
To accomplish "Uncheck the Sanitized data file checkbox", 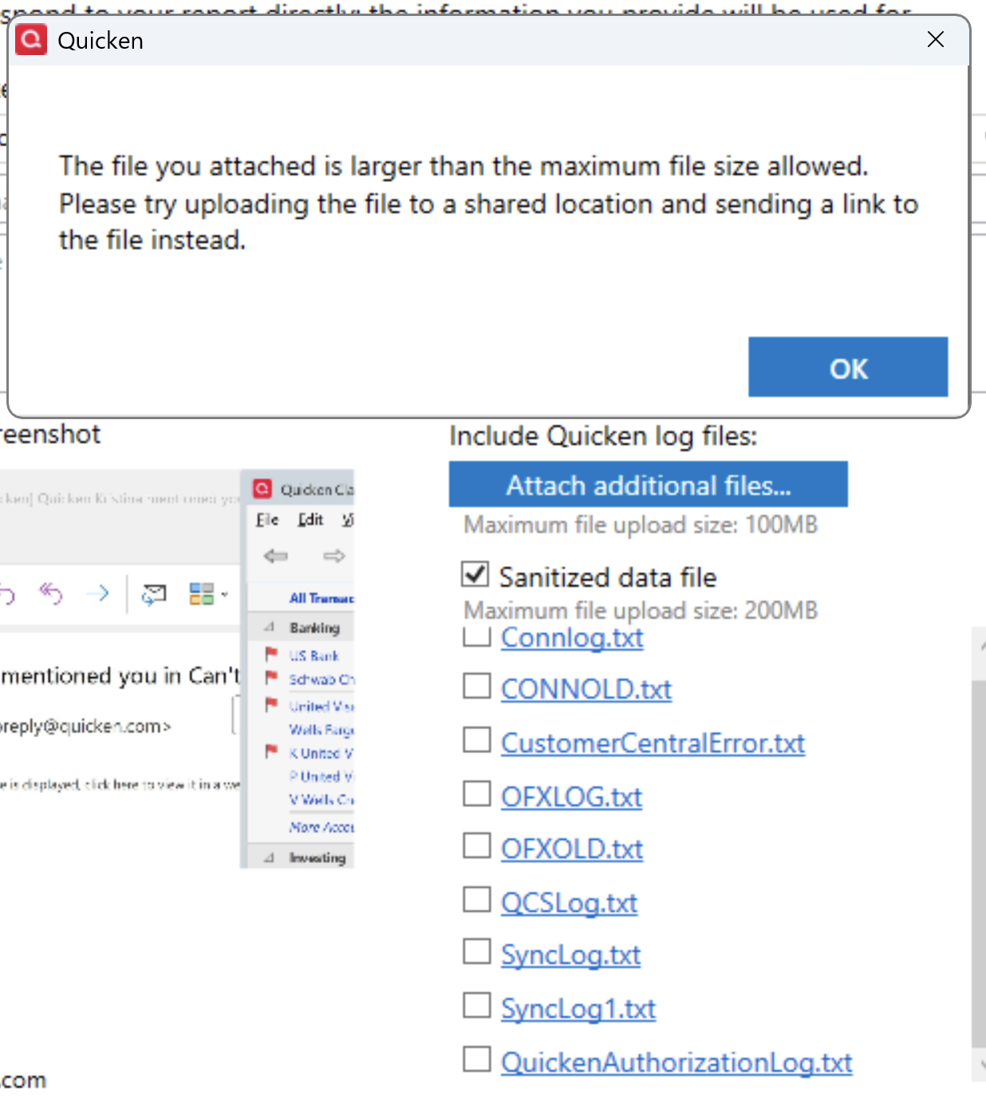I will (x=475, y=574).
